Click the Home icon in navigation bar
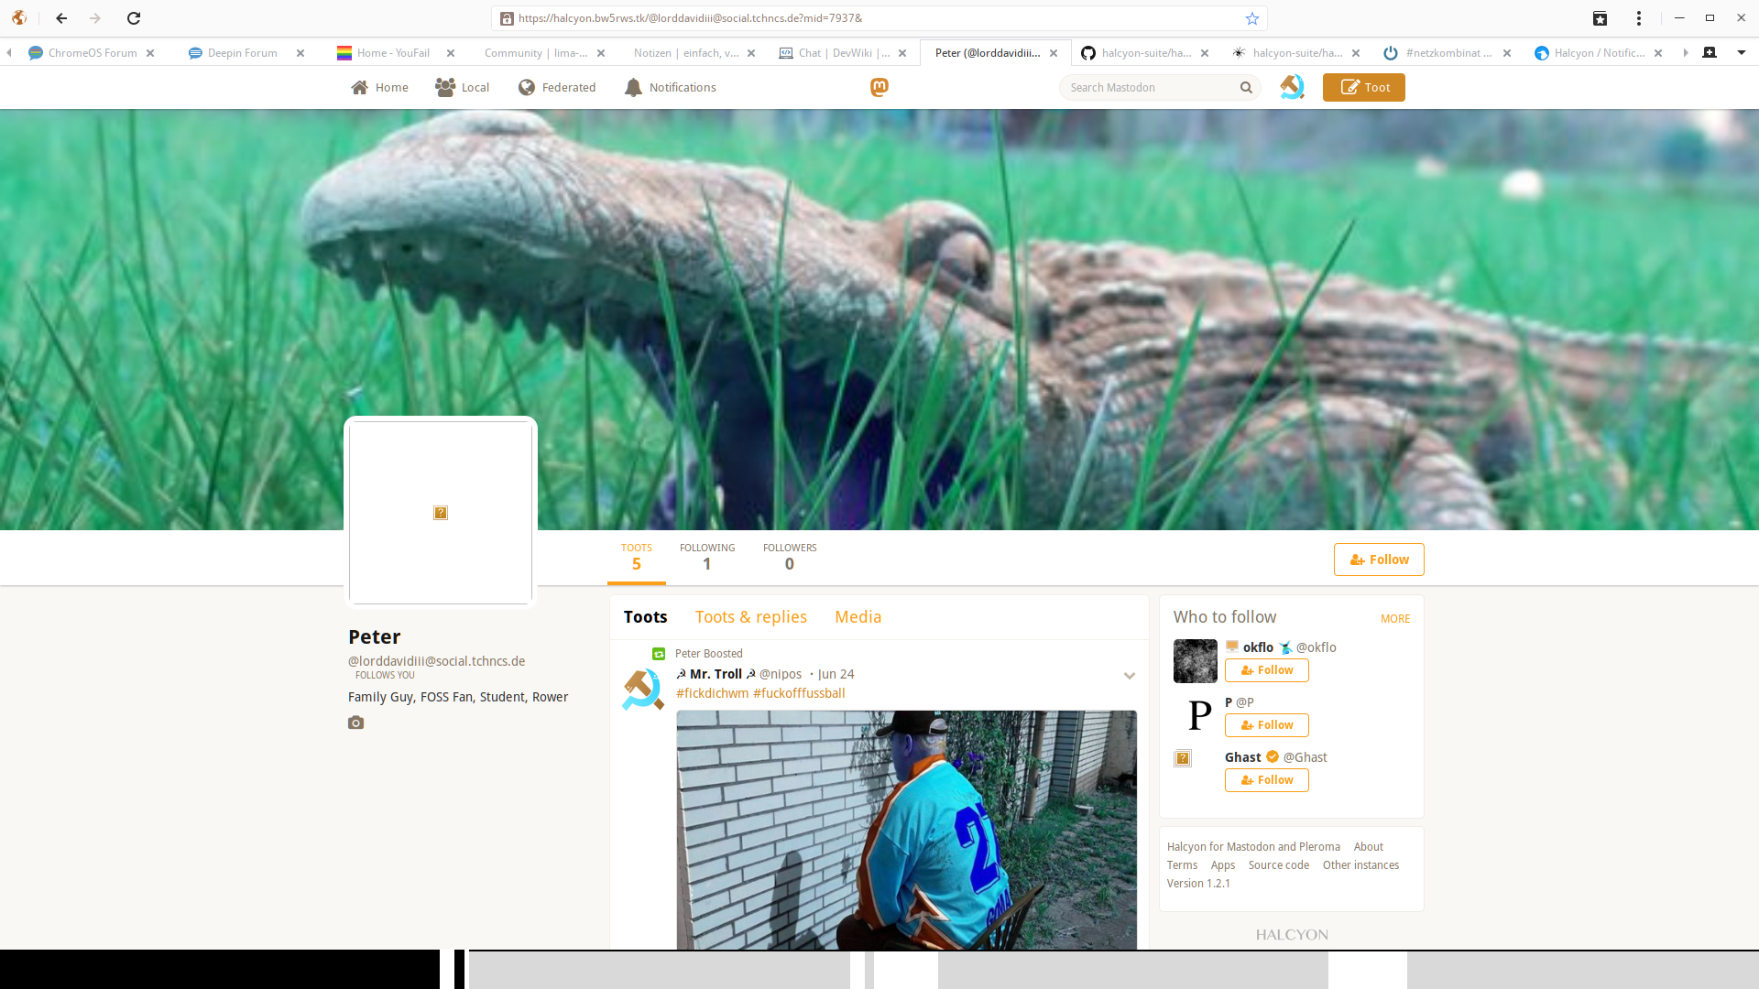 [360, 88]
